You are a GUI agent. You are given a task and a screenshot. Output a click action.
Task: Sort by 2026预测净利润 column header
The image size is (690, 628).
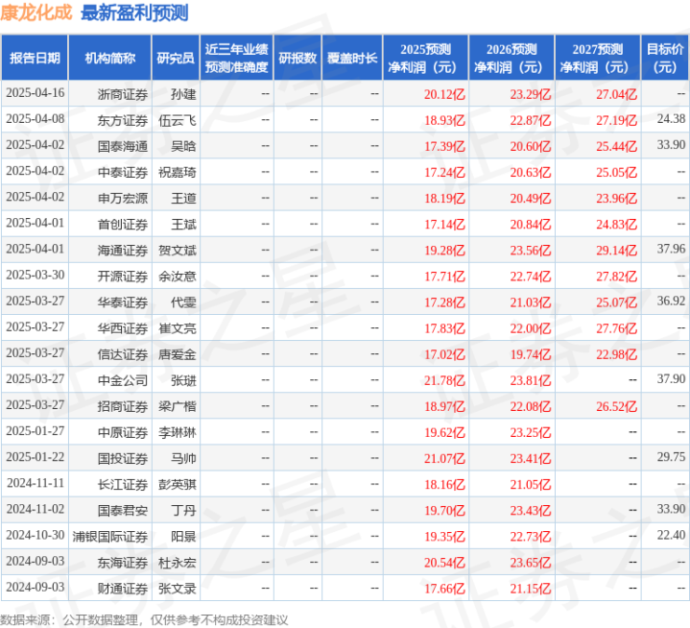point(511,58)
